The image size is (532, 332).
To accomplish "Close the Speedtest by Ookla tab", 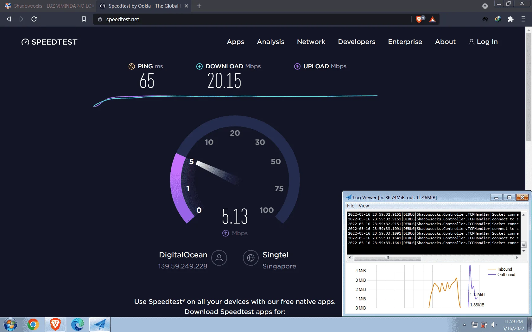I will click(187, 6).
